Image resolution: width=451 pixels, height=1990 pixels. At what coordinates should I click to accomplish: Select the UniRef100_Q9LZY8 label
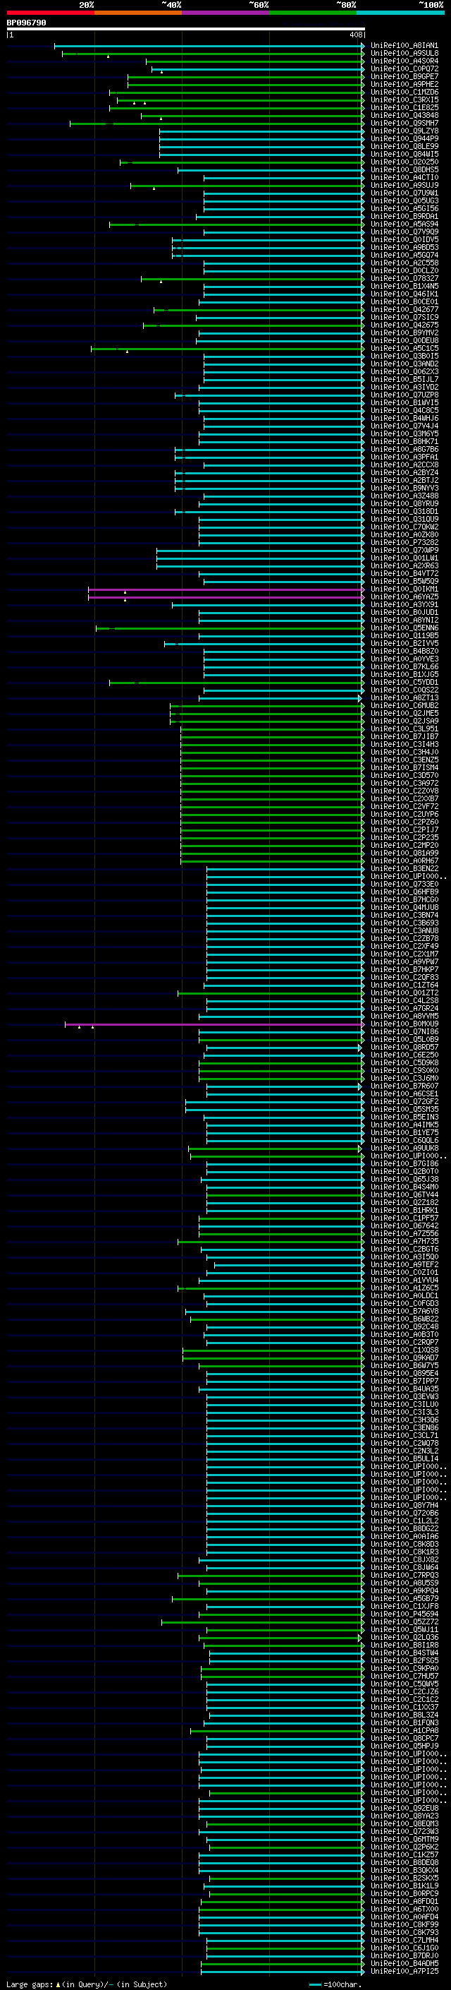coord(404,131)
